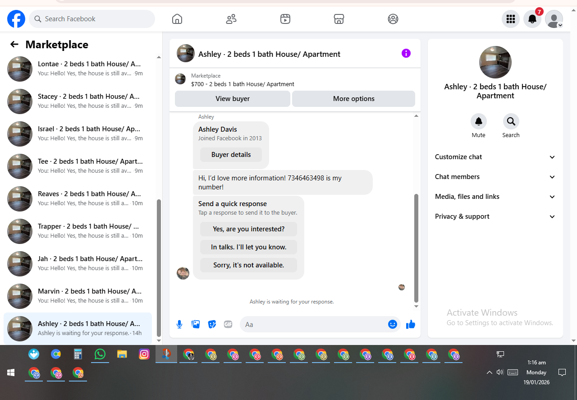Mute the conversation using the bell icon

(479, 121)
